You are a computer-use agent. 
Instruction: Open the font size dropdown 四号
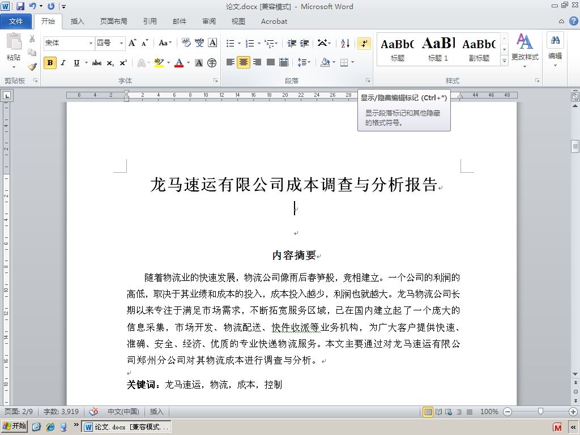pos(121,43)
